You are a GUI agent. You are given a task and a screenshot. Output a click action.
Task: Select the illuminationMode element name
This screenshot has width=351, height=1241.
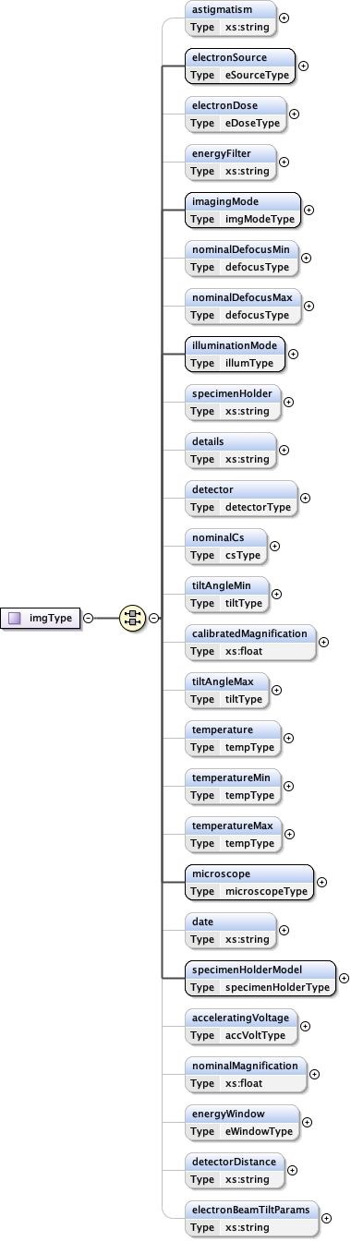(x=235, y=345)
